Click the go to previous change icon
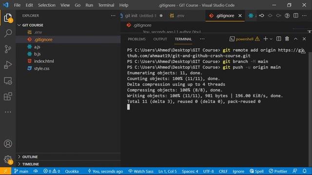Image resolution: width=312 pixels, height=175 pixels. pos(262,16)
